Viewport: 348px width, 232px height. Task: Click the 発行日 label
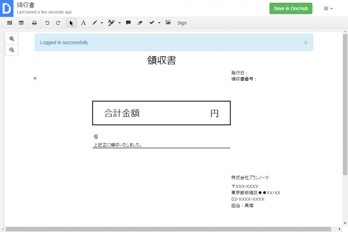click(x=239, y=73)
